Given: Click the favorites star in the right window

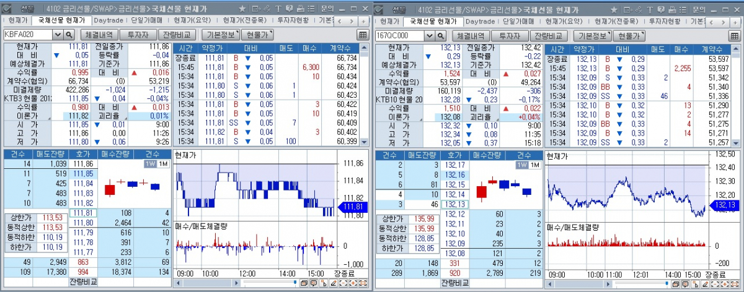Looking at the screenshot, I should [614, 9].
